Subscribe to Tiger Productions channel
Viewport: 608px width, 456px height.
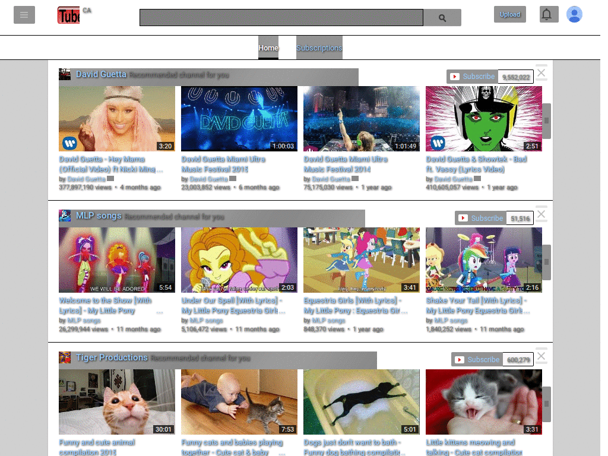pos(477,360)
